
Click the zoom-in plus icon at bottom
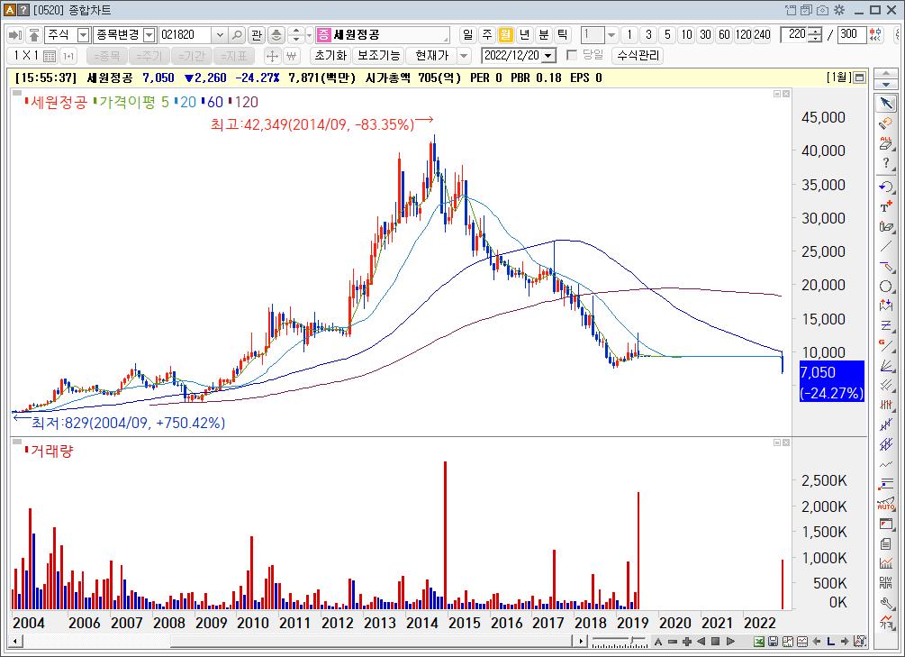pyautogui.click(x=687, y=642)
